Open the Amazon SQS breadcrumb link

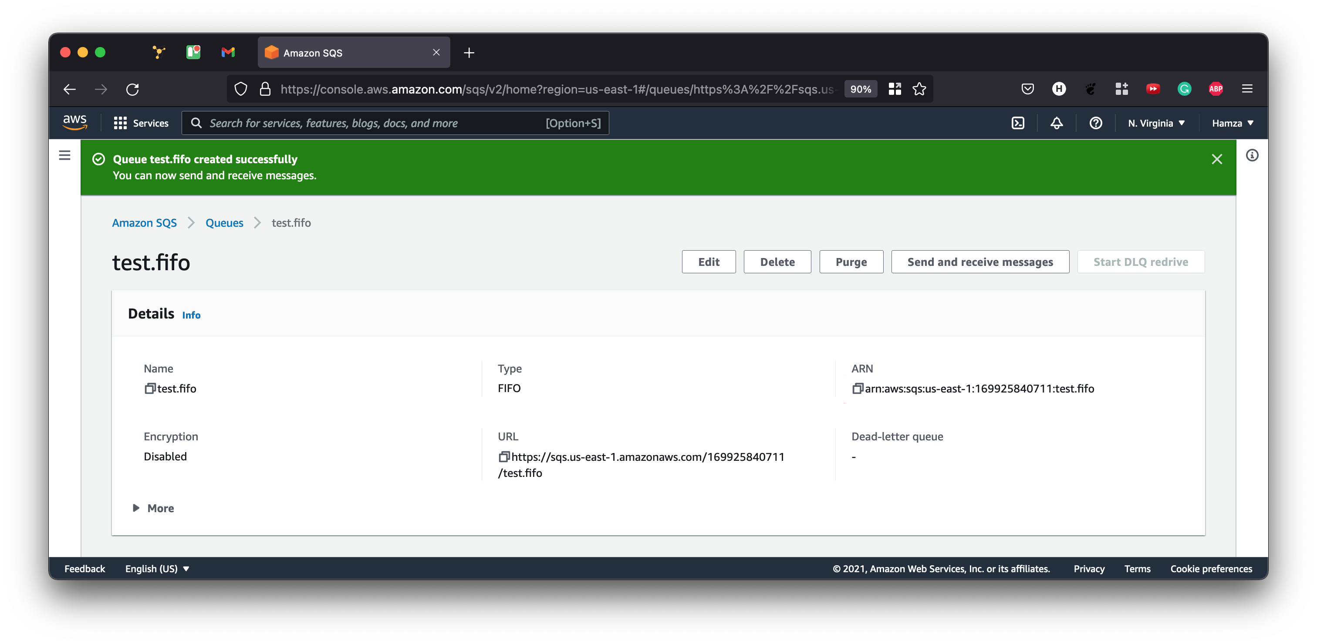[x=144, y=223]
